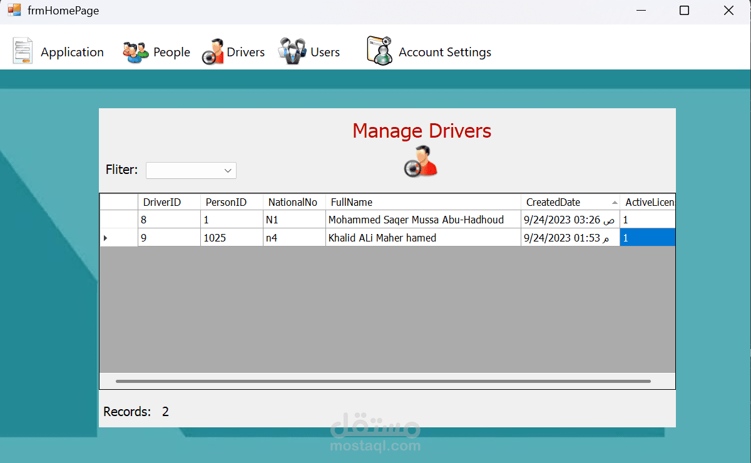751x463 pixels.
Task: Open the Account Settings menu
Action: point(444,53)
